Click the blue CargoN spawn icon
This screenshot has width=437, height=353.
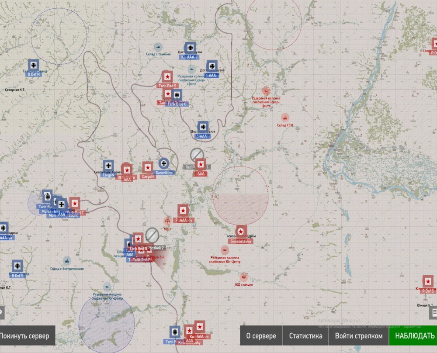click(108, 166)
